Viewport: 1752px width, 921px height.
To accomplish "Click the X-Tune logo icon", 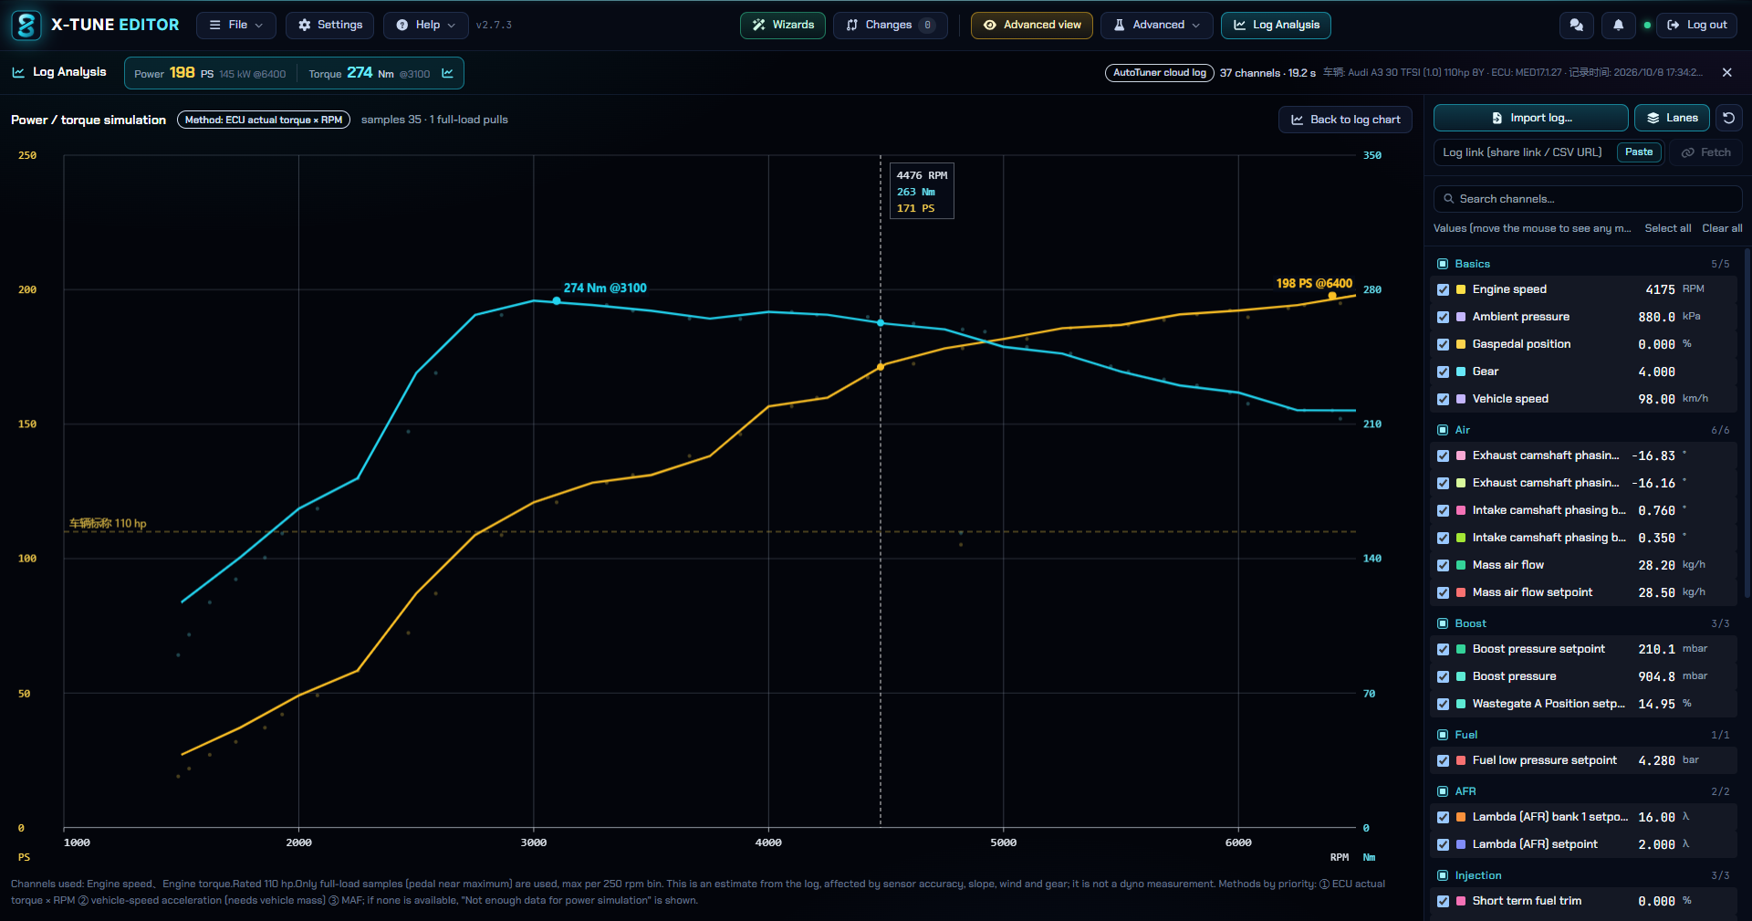I will pos(26,26).
